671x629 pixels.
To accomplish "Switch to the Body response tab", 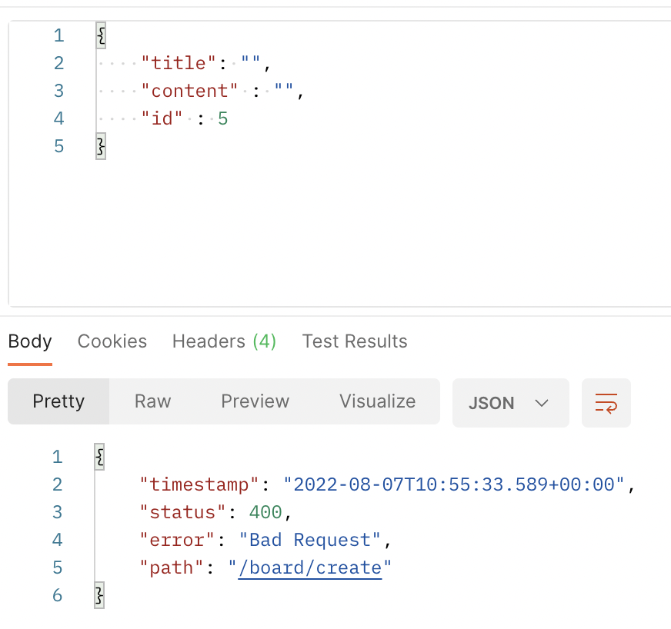I will (x=30, y=341).
